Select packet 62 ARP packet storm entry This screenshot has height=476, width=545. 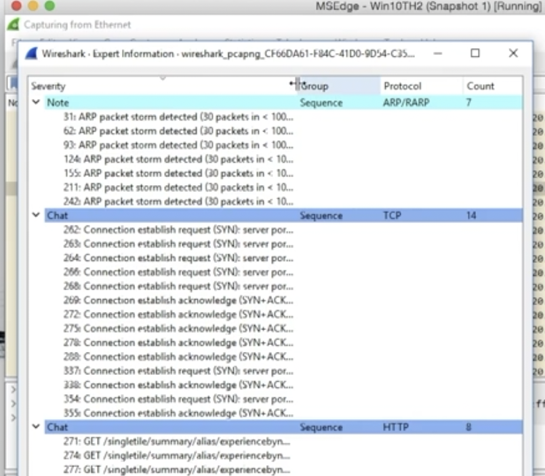coord(178,131)
